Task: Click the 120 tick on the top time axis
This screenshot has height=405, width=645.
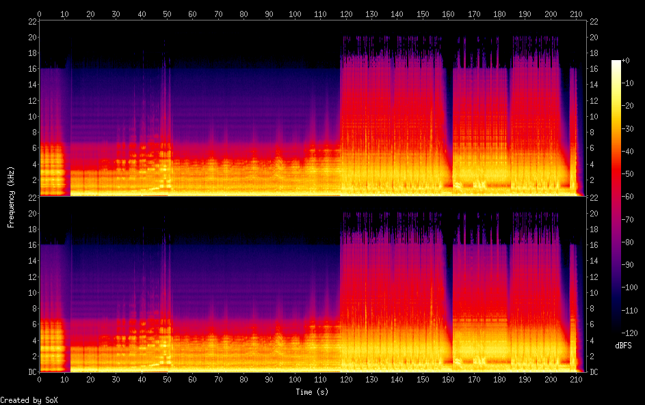Action: coord(345,14)
